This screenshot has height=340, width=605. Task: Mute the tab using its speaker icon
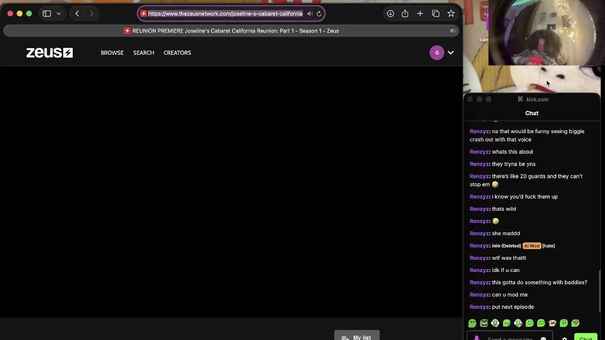(453, 31)
